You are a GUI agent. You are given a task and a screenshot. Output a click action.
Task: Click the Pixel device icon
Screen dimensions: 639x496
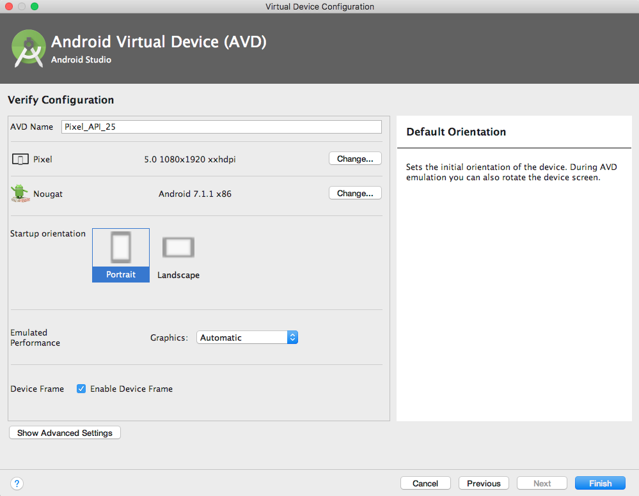20,159
